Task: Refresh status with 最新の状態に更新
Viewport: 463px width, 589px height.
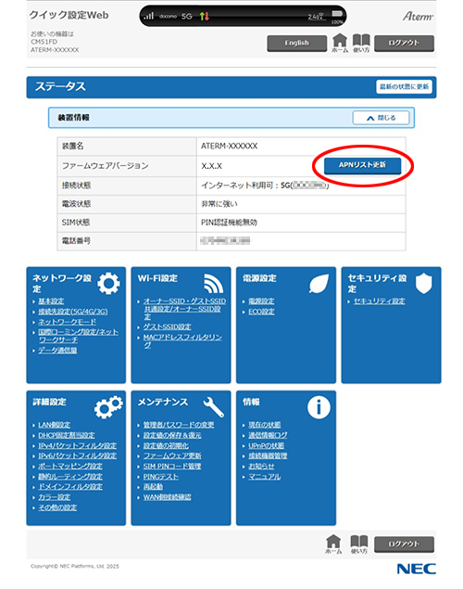Action: (404, 87)
